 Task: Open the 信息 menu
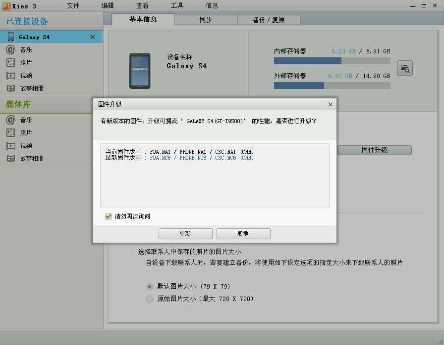(212, 5)
